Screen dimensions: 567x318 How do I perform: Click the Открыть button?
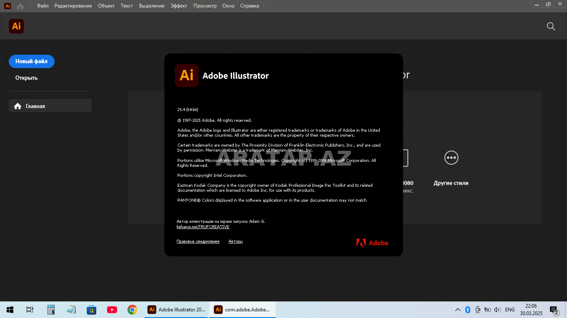pyautogui.click(x=27, y=78)
